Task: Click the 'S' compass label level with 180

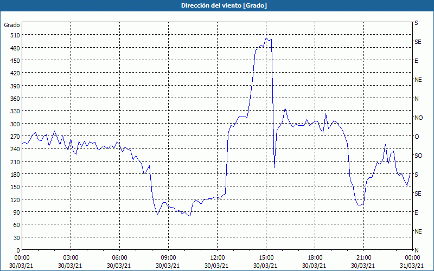Action: [x=416, y=175]
